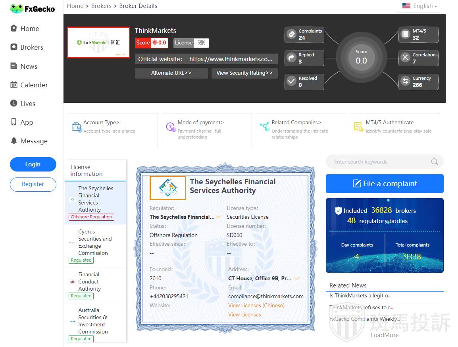Open the View Licenses (Chinese) link

tap(256, 305)
